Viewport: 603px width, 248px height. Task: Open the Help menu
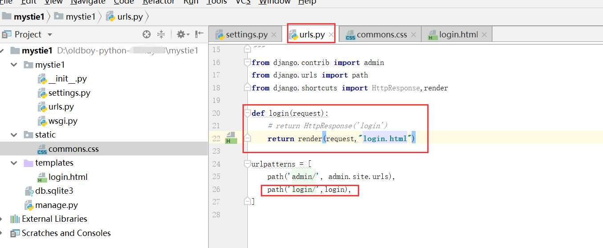tap(307, 2)
